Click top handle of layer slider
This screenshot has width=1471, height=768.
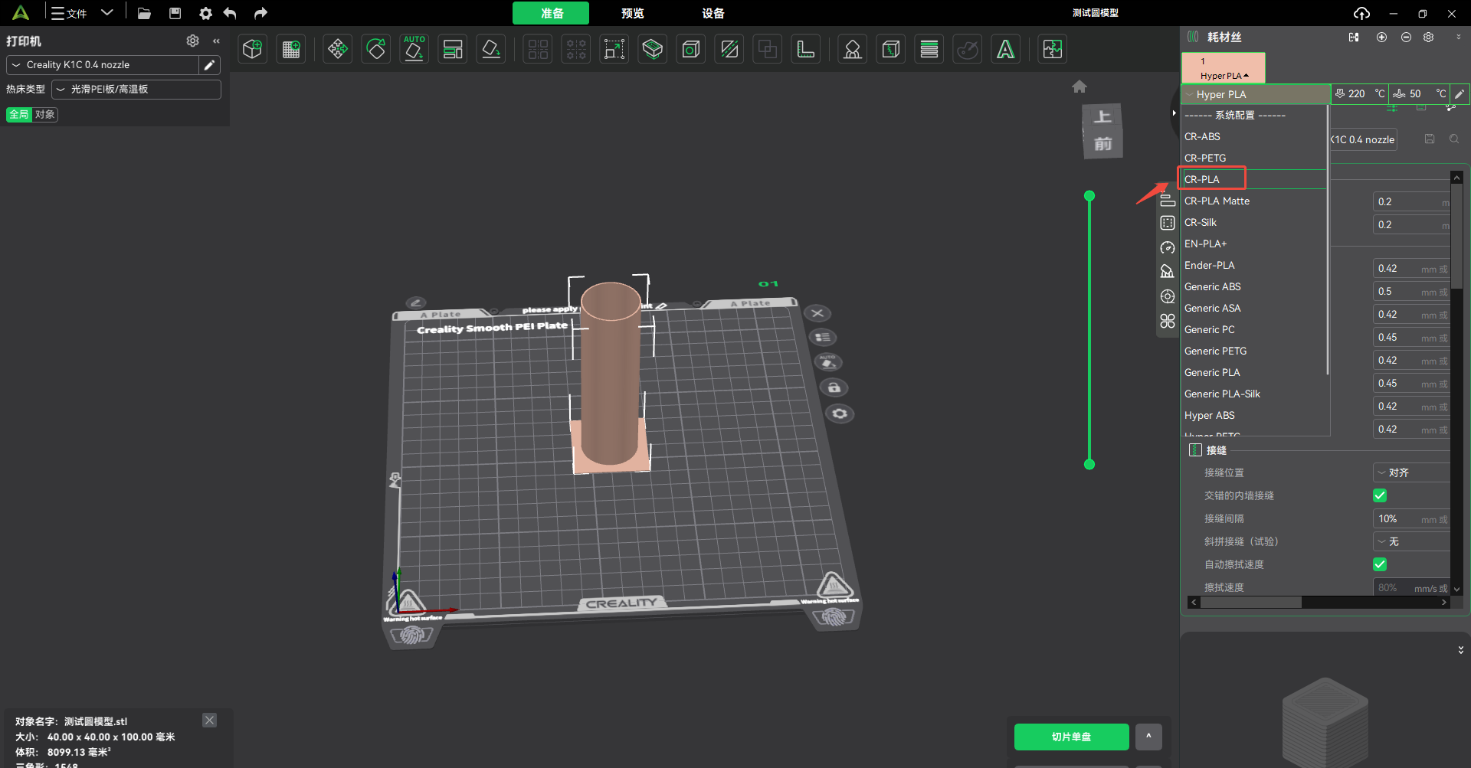tap(1089, 196)
